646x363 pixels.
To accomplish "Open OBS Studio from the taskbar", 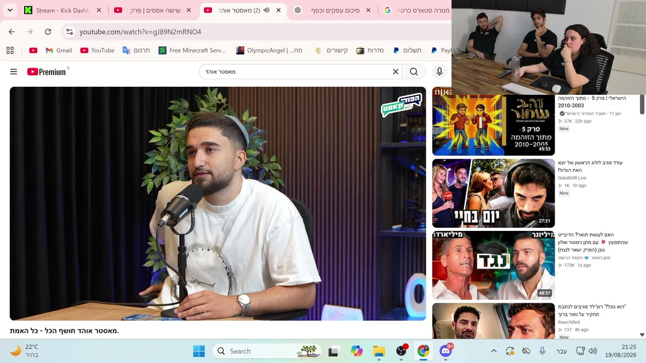I will [401, 351].
